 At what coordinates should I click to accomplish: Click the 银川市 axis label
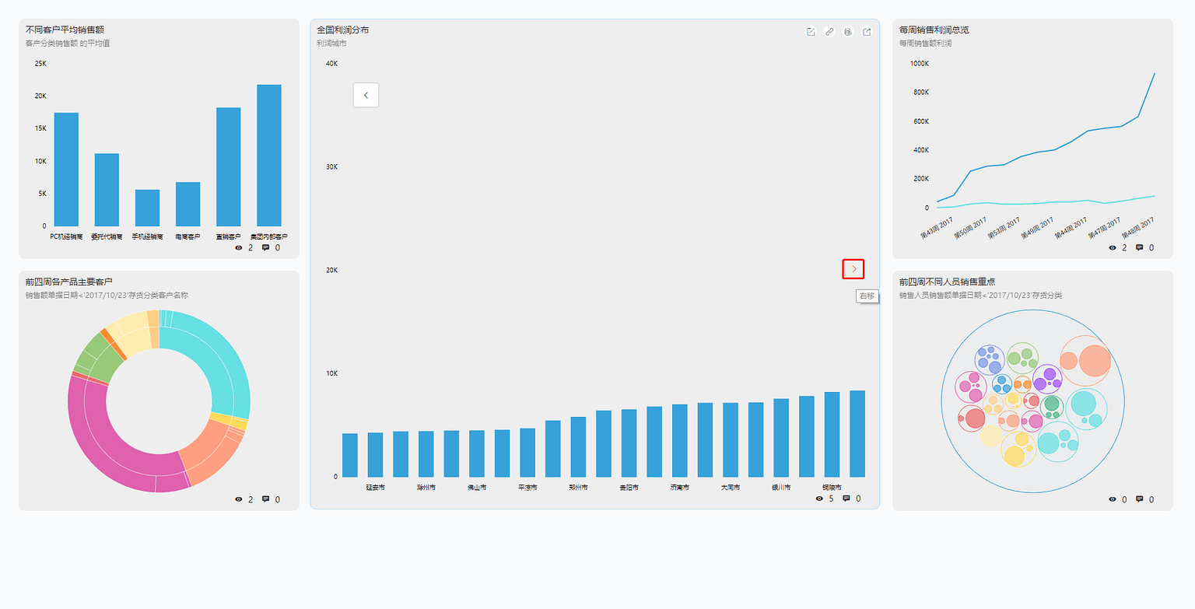pos(781,488)
